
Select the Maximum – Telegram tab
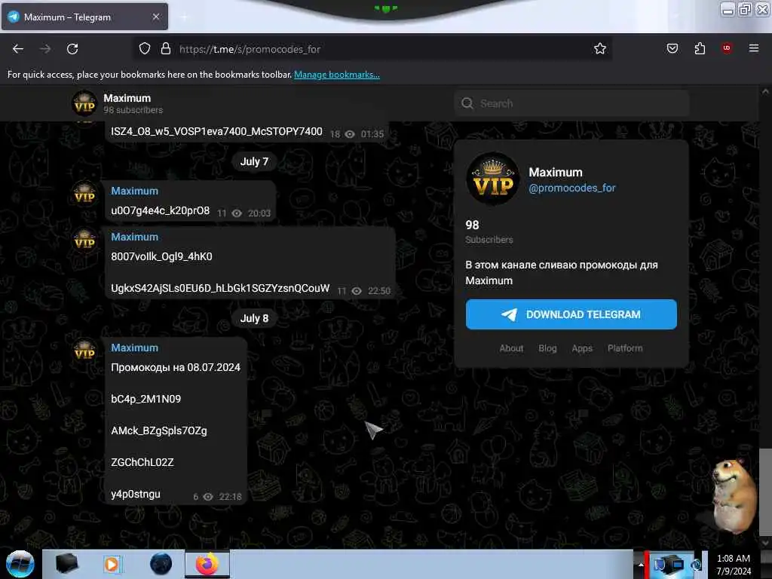[84, 17]
